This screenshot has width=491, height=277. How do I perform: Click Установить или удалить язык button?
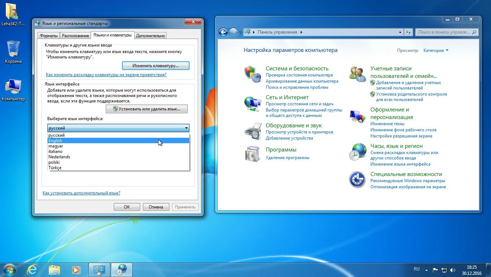147,109
